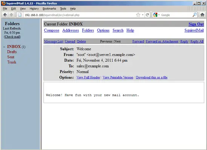Click the Sign Out link
The height and width of the screenshot is (150, 207).
coord(196,24)
